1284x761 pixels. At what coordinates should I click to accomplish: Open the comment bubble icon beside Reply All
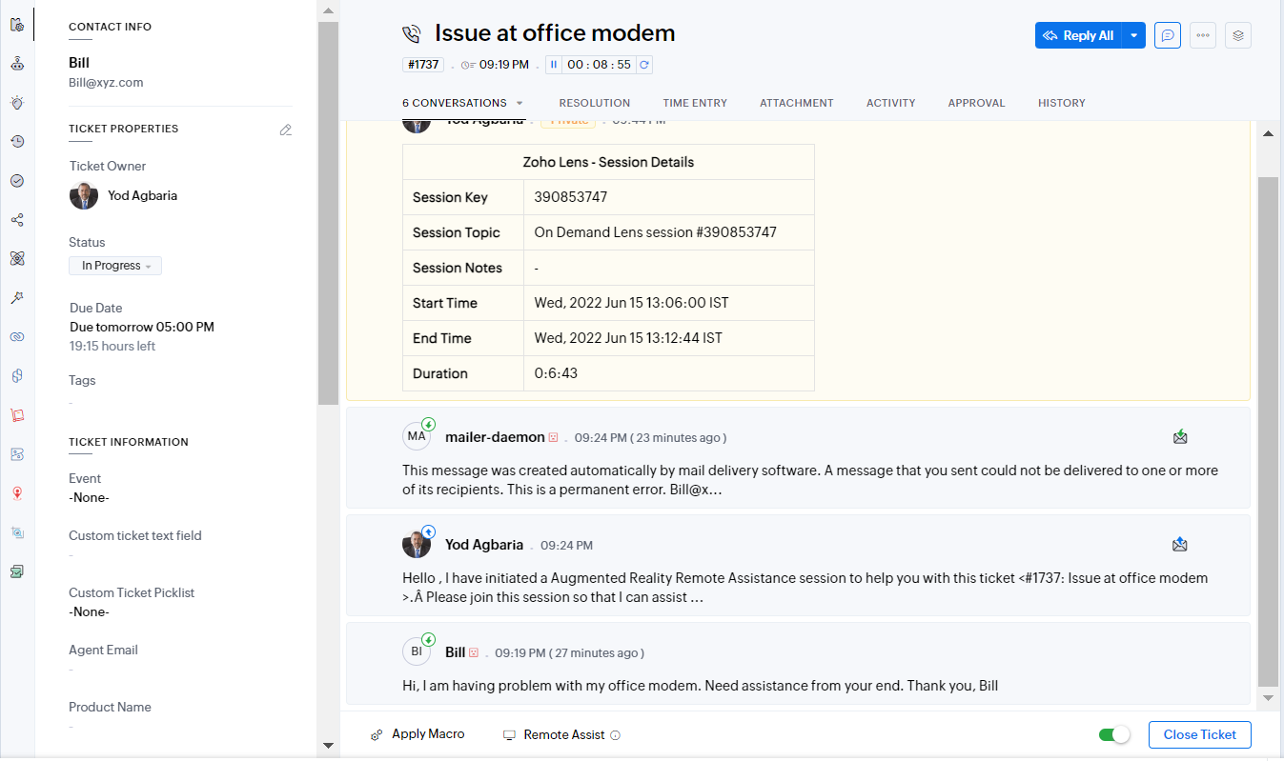[x=1168, y=35]
